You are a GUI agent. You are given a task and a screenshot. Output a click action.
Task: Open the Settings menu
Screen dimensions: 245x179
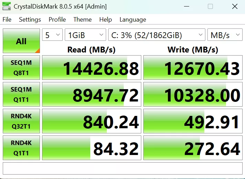click(x=30, y=20)
